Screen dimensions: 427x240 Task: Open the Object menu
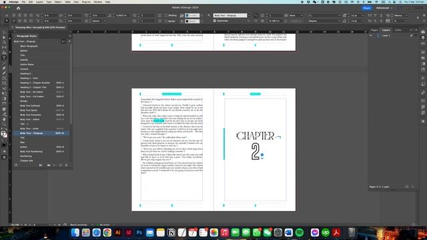point(58,2)
